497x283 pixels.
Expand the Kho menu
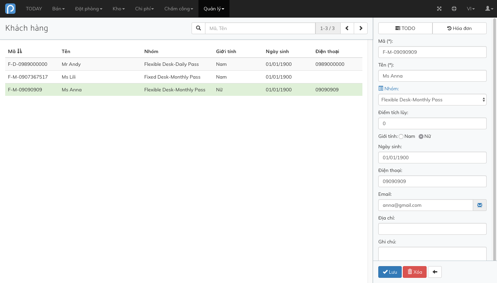(119, 9)
